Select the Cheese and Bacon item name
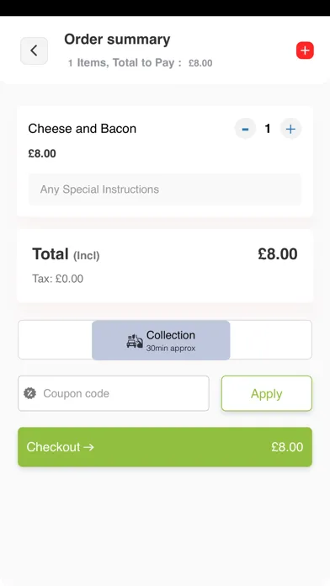The height and width of the screenshot is (586, 330). 82,129
